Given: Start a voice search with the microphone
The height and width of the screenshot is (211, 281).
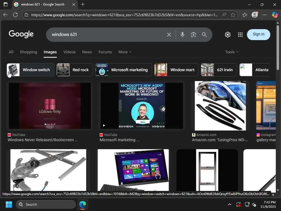Looking at the screenshot, I should click(182, 34).
